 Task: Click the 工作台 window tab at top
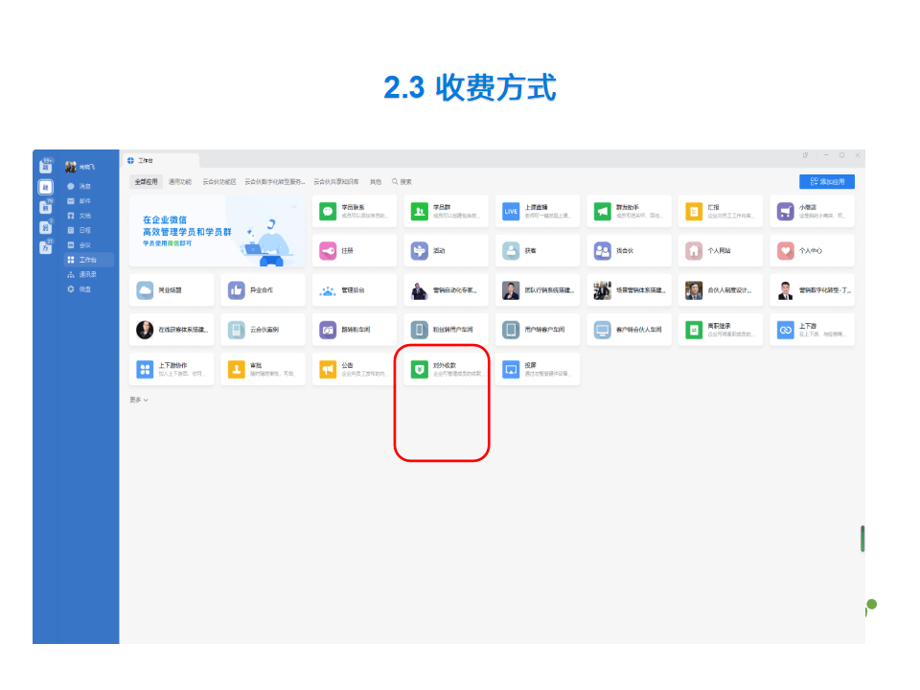[x=161, y=160]
